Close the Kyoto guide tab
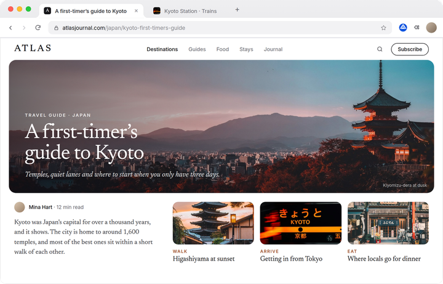Viewport: 443px width, 284px height. click(x=136, y=10)
